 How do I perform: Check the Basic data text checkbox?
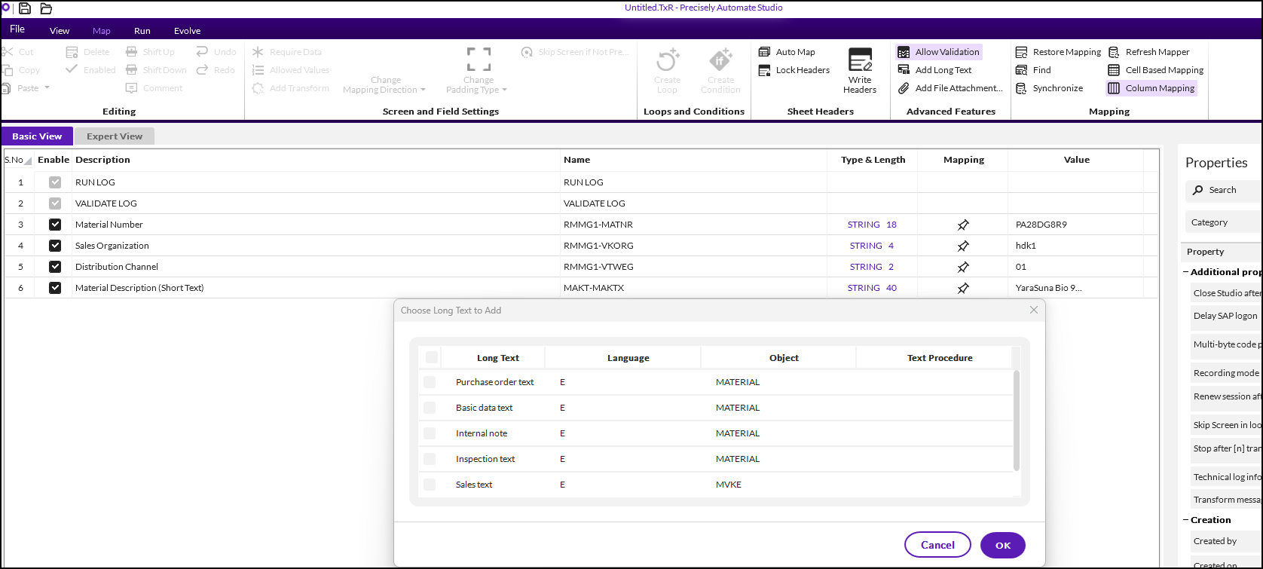coord(430,408)
